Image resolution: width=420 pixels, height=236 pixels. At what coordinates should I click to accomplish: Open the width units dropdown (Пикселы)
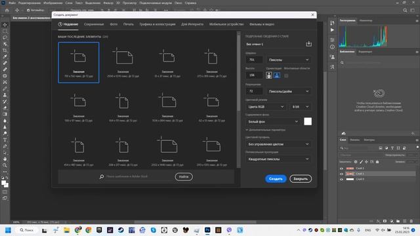pyautogui.click(x=289, y=60)
